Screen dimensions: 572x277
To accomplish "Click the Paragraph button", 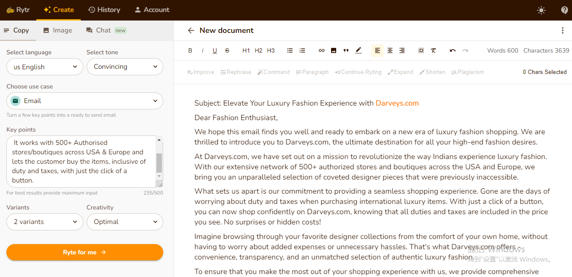I will click(x=312, y=72).
